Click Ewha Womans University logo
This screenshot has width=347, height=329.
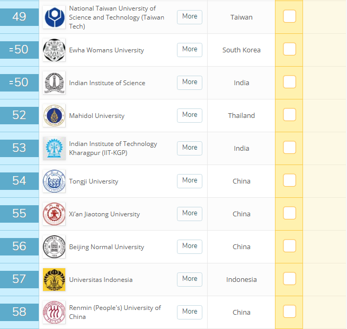click(x=54, y=50)
